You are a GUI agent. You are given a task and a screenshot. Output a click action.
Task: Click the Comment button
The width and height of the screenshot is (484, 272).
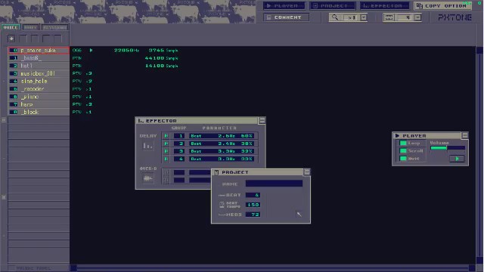pos(286,17)
